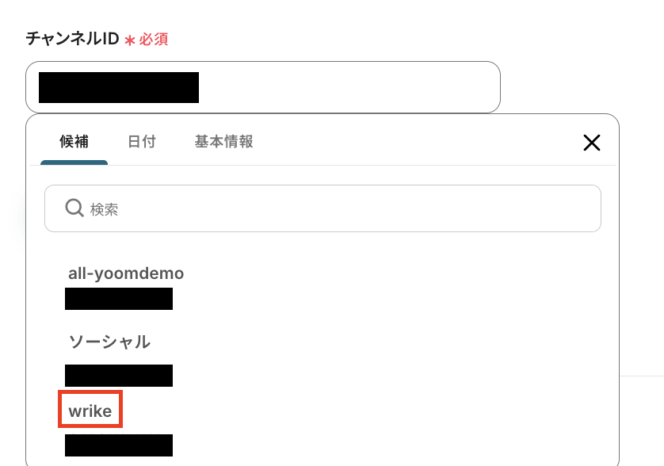The height and width of the screenshot is (466, 664).
Task: Click the red highlight box around wrike
Action: click(90, 409)
